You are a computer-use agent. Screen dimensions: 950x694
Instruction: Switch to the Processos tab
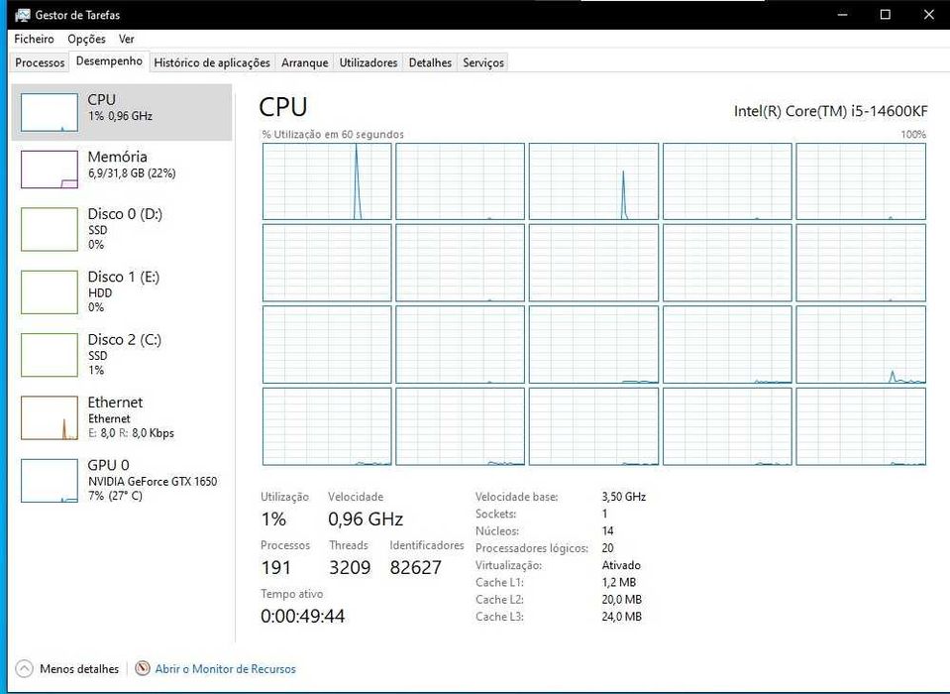point(40,62)
